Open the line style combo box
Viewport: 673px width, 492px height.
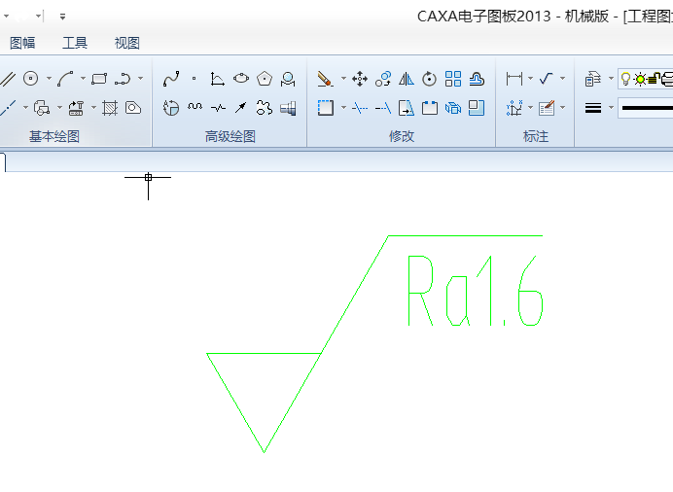click(646, 108)
